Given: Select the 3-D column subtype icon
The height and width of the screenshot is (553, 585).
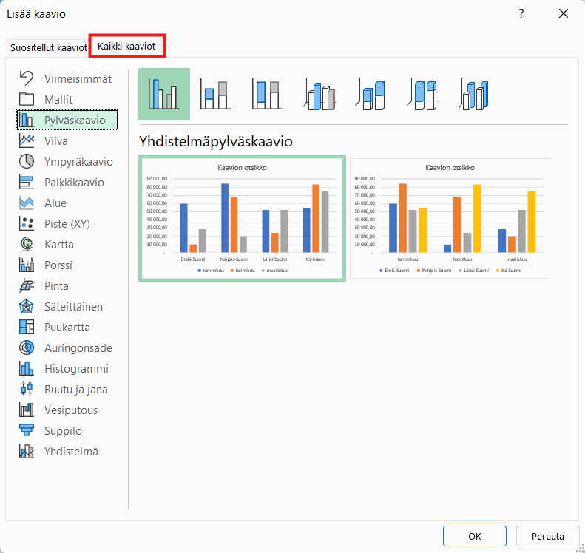Looking at the screenshot, I should pos(475,94).
